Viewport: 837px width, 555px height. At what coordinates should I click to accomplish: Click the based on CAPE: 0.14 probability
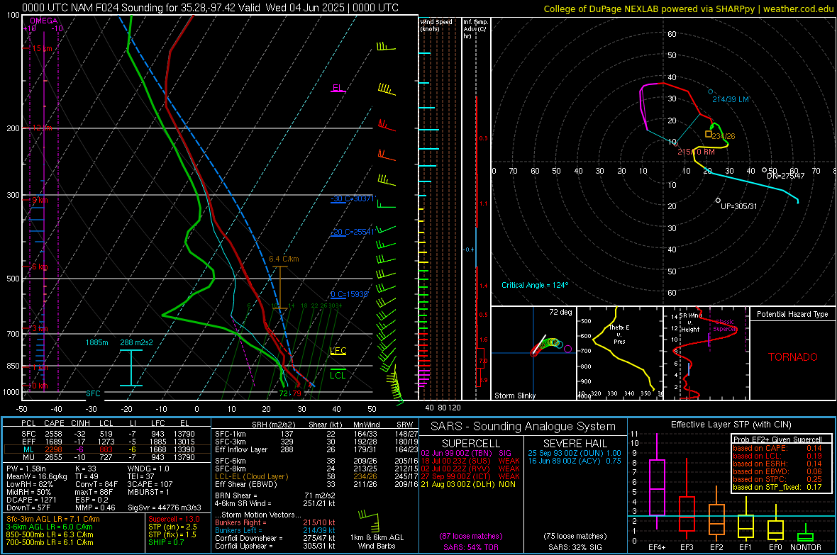tap(777, 448)
